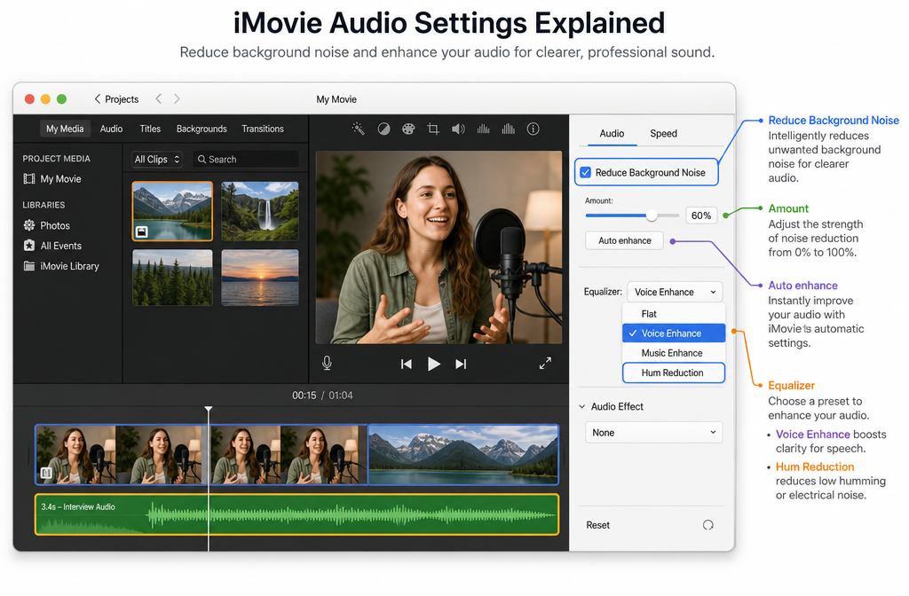Screen dimensions: 909x596
Task: Click the magic wand auto-enhance icon
Action: (359, 129)
